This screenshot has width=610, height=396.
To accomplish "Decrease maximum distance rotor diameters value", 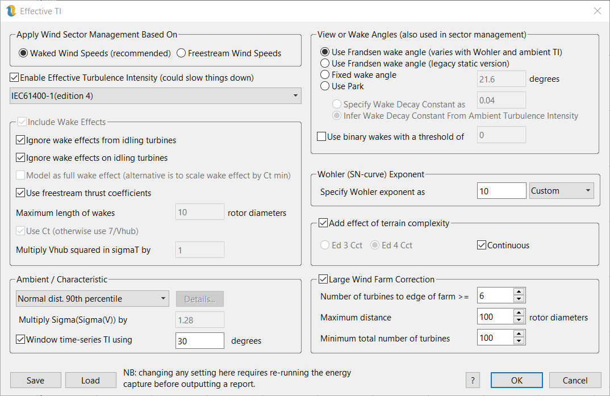I will pyautogui.click(x=519, y=320).
